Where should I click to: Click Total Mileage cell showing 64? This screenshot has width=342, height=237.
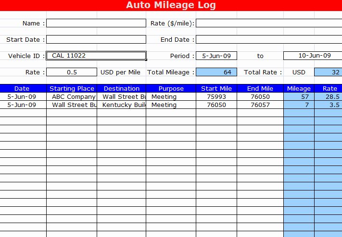216,72
